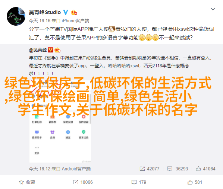Click the blue V verification badge

click(x=66, y=12)
